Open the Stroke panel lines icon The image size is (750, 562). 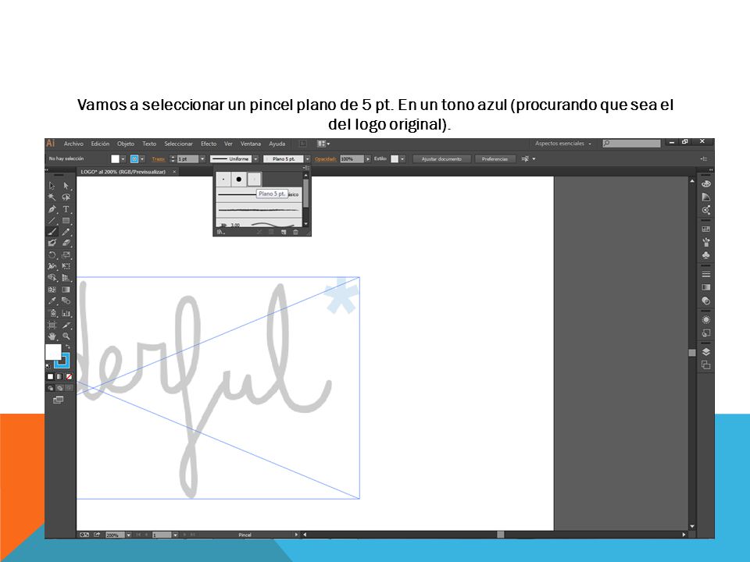(x=705, y=274)
